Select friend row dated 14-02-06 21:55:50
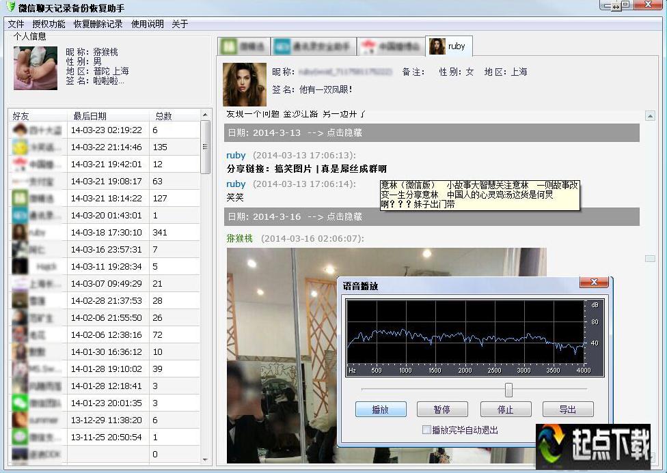The image size is (667, 473). point(105,317)
